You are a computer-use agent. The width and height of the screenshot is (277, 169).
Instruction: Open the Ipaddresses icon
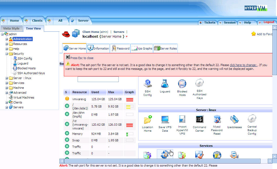click(x=234, y=119)
